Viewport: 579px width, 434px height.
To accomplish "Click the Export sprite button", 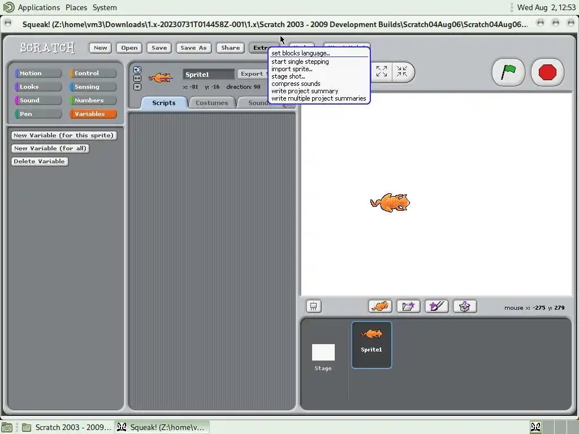I will click(x=253, y=74).
